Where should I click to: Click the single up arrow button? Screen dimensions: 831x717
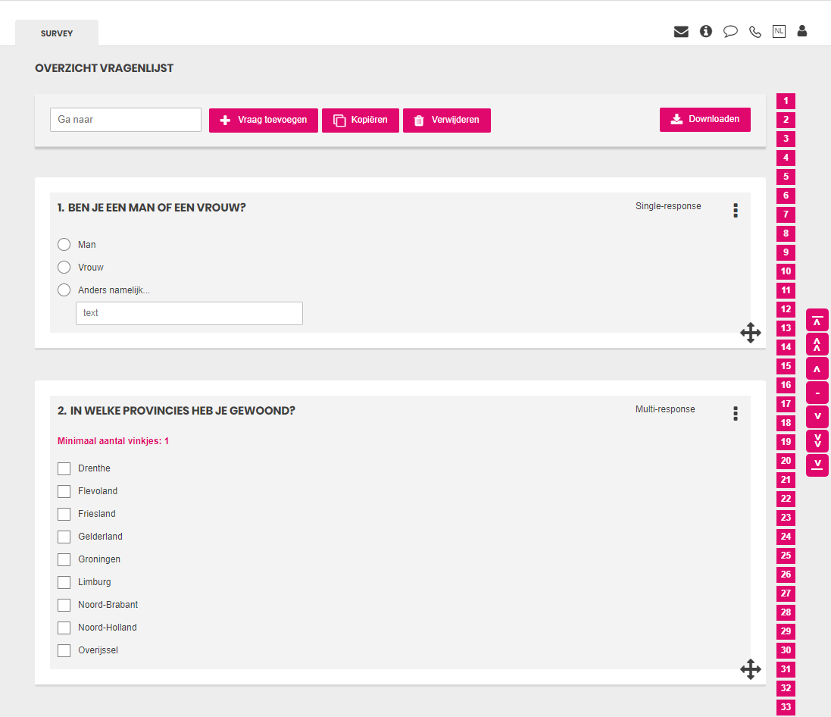(817, 368)
